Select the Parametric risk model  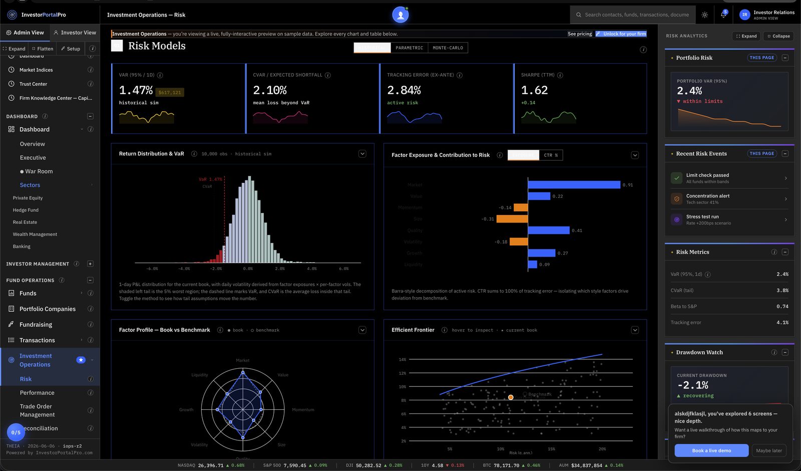tap(409, 48)
